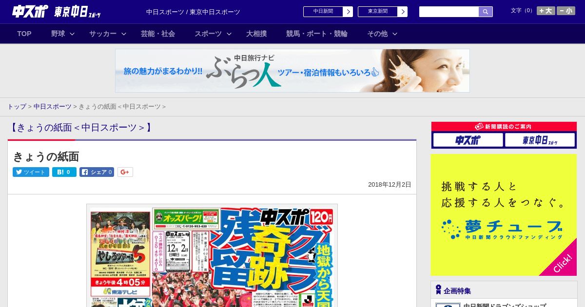Click the 中日スポーツ / 東京中日スポーツ header text

click(193, 12)
